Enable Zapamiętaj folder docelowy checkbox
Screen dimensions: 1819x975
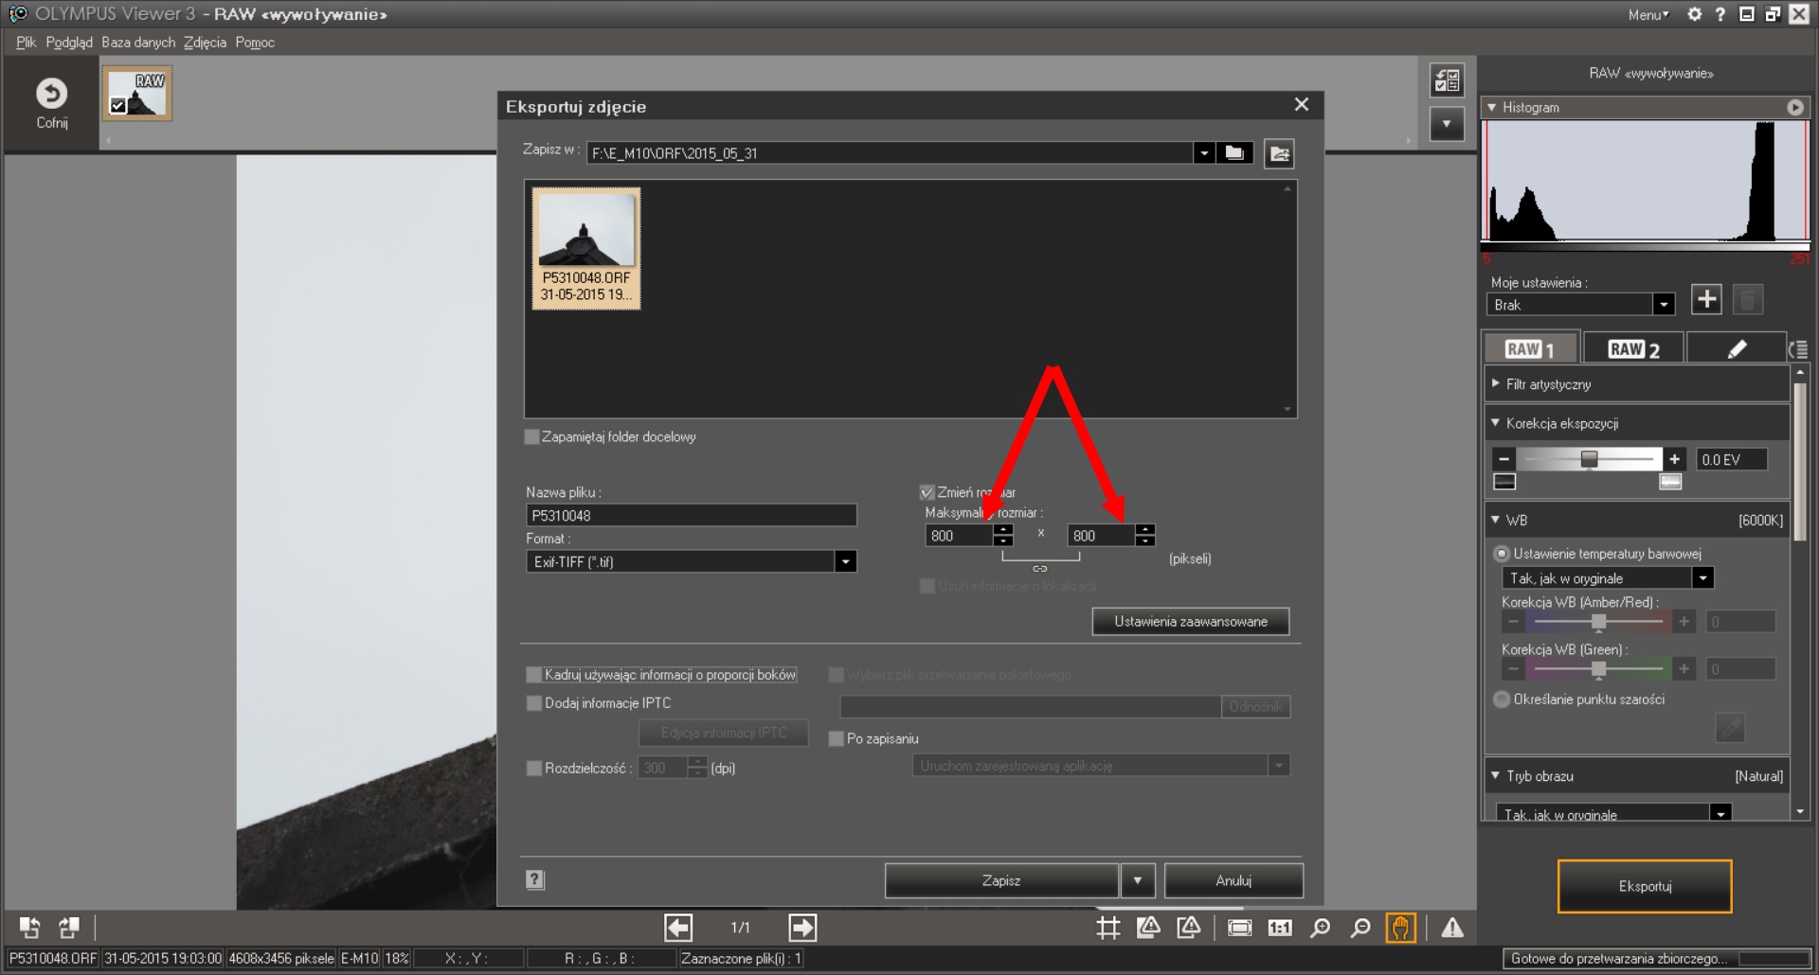coord(532,437)
